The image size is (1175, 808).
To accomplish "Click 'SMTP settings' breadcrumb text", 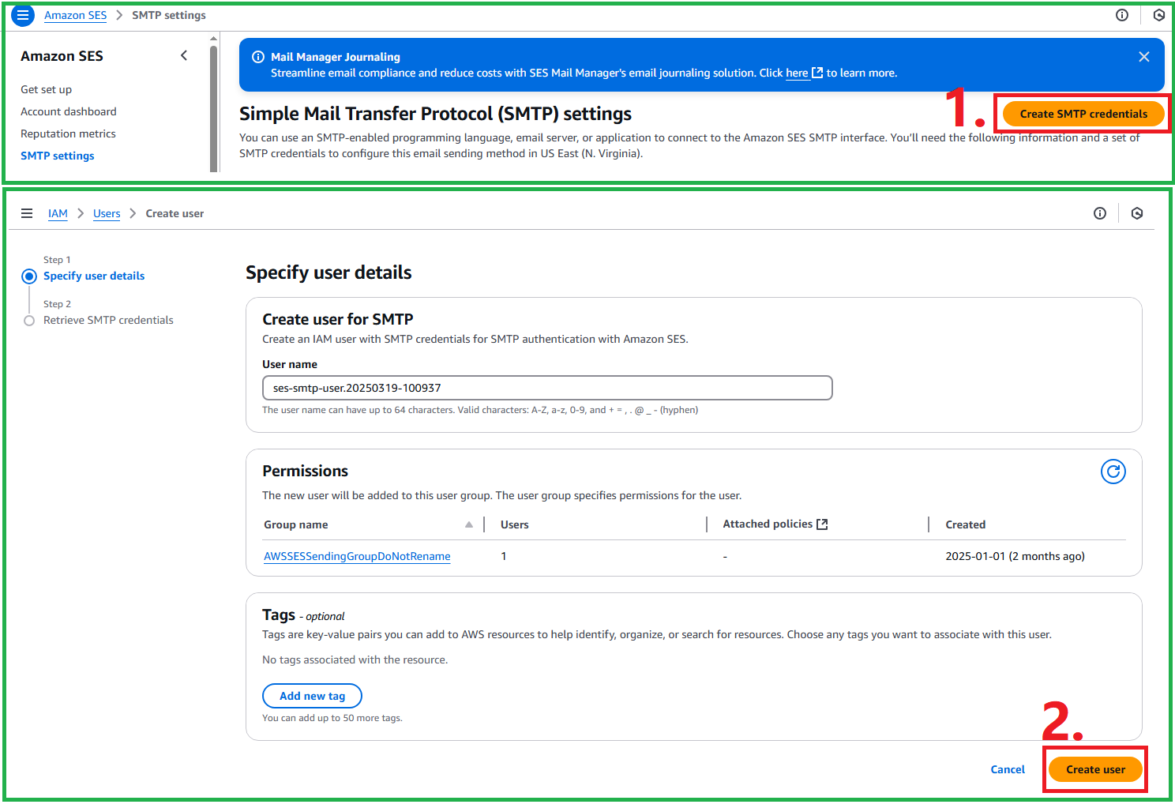I will tap(169, 15).
